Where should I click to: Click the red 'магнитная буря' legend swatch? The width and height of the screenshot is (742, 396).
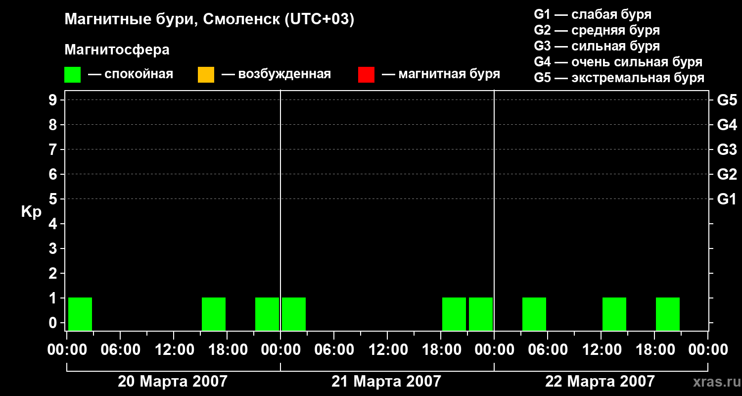click(366, 75)
